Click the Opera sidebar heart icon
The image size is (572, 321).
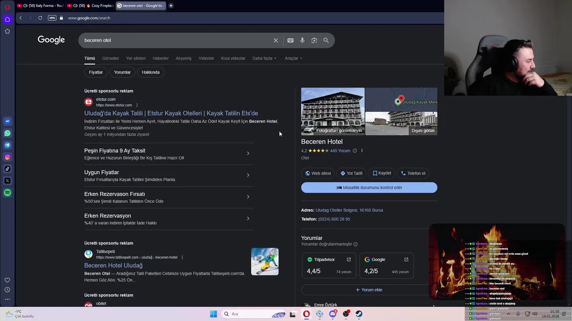[x=7, y=280]
